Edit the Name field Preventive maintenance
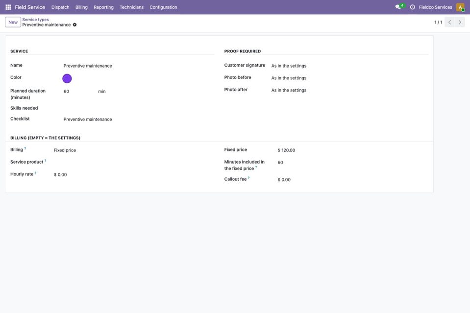The width and height of the screenshot is (470, 313). (138, 66)
